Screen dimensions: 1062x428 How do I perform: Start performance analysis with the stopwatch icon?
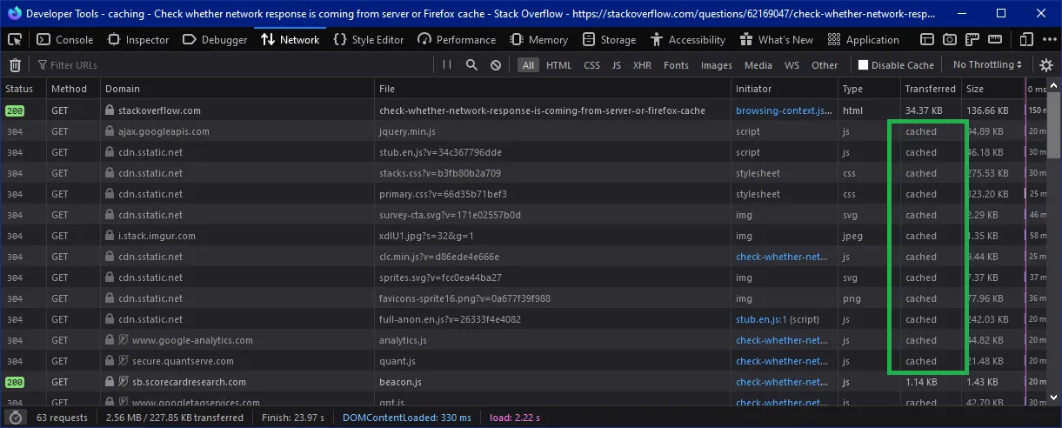pyautogui.click(x=15, y=418)
